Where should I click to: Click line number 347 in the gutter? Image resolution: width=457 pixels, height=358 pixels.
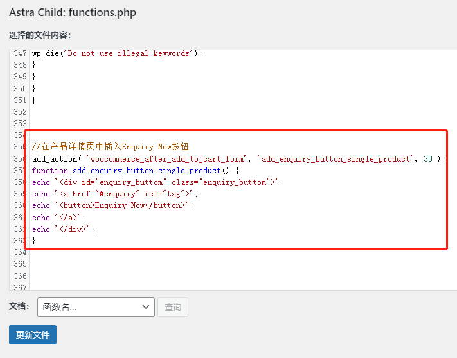[20, 53]
